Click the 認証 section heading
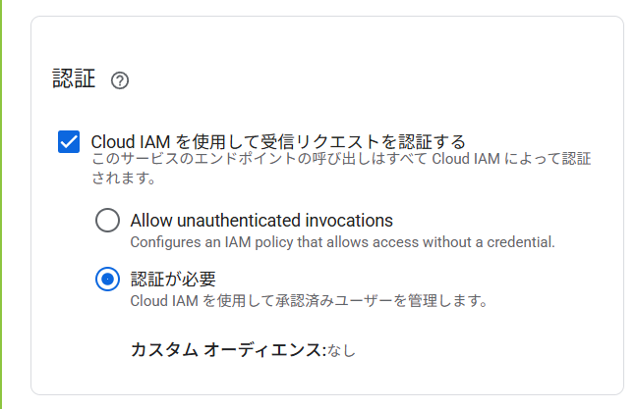636x409 pixels. tap(74, 79)
